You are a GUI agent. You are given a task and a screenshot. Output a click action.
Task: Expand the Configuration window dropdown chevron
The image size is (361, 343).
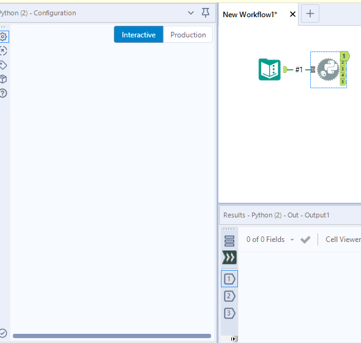point(191,13)
